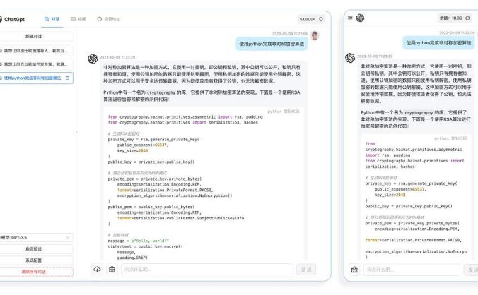Click the key_size=2048 line in left code
478x295 pixels.
pyautogui.click(x=132, y=150)
